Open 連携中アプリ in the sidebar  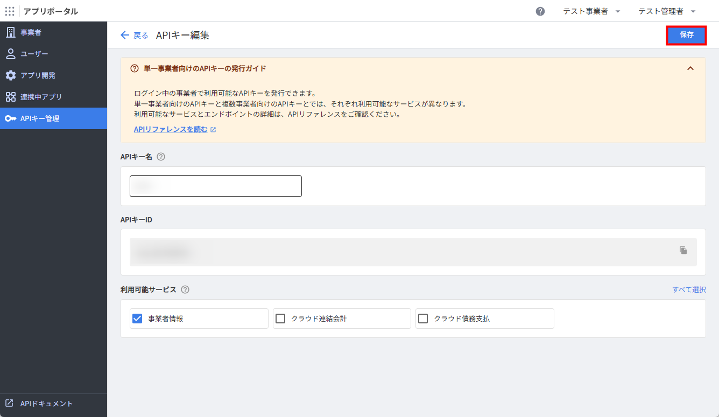coord(53,97)
